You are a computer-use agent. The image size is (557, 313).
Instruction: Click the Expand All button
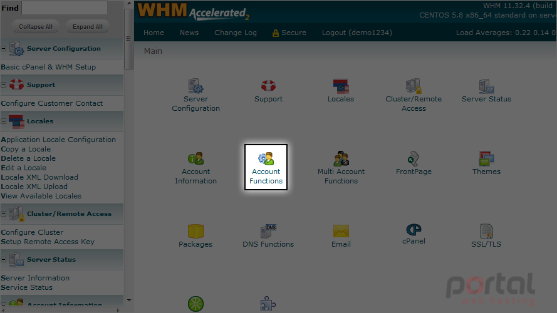point(87,27)
